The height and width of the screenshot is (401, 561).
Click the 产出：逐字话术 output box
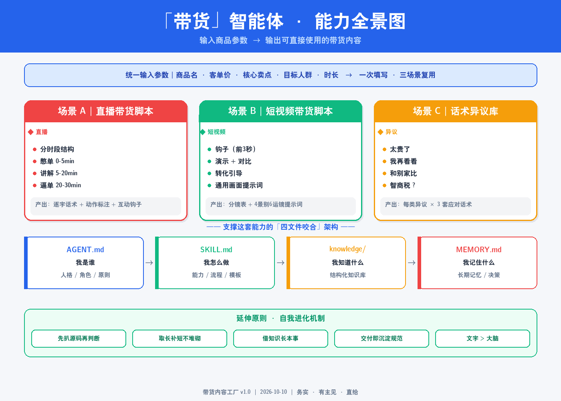tap(106, 206)
